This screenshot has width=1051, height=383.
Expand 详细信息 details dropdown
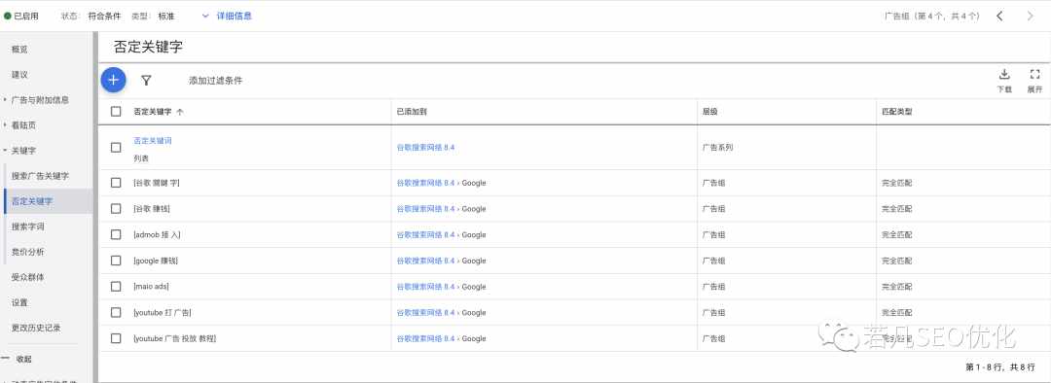point(227,17)
